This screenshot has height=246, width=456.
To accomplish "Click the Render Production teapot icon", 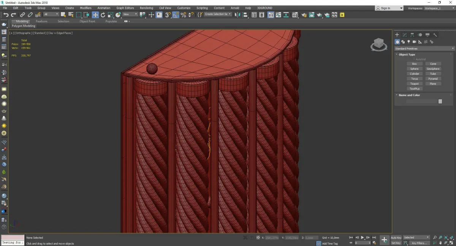I will [x=320, y=15].
